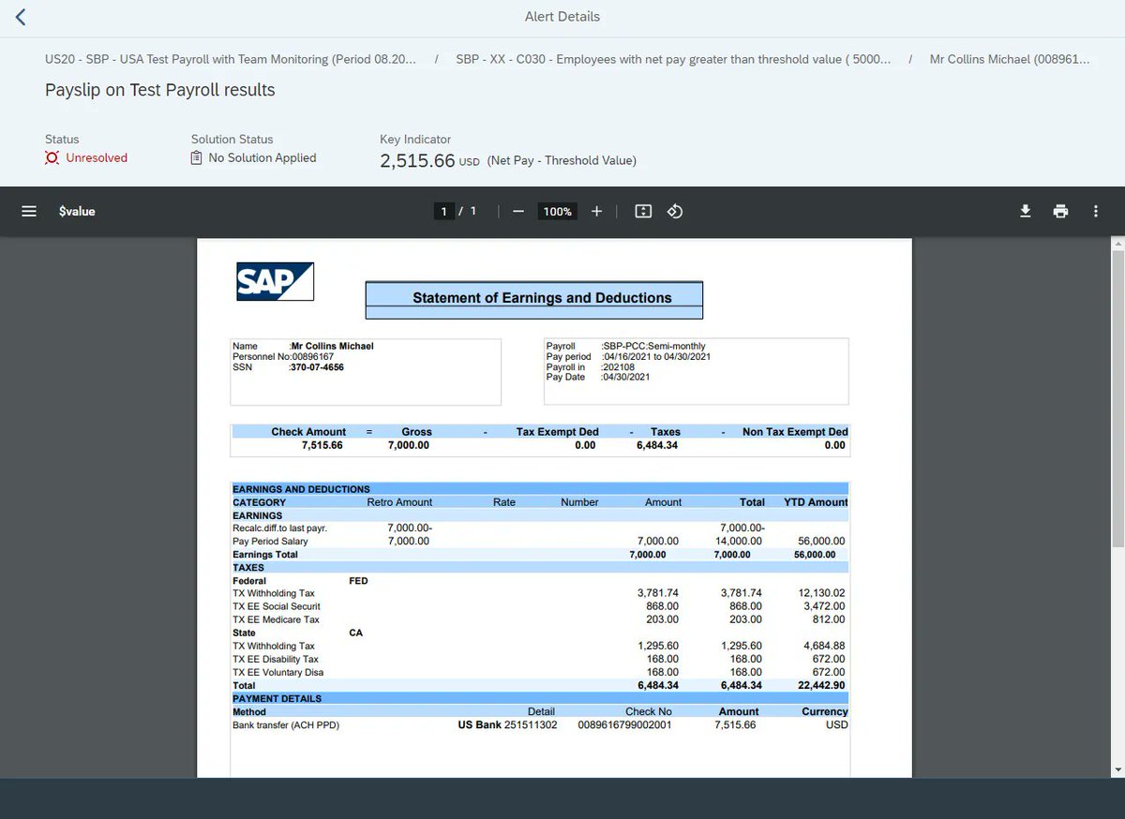The height and width of the screenshot is (819, 1125).
Task: Select the SSN 370-07-4656 text
Action: tap(317, 367)
